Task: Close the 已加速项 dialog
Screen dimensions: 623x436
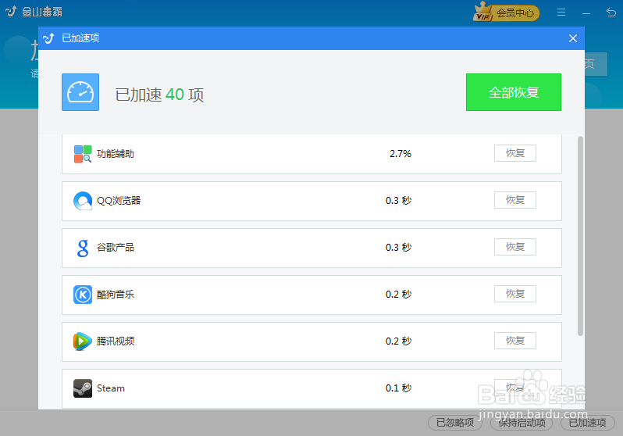Action: point(572,38)
